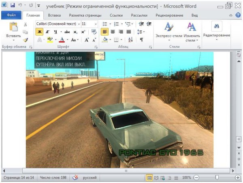Open the Стили dialog launcher

[199, 47]
